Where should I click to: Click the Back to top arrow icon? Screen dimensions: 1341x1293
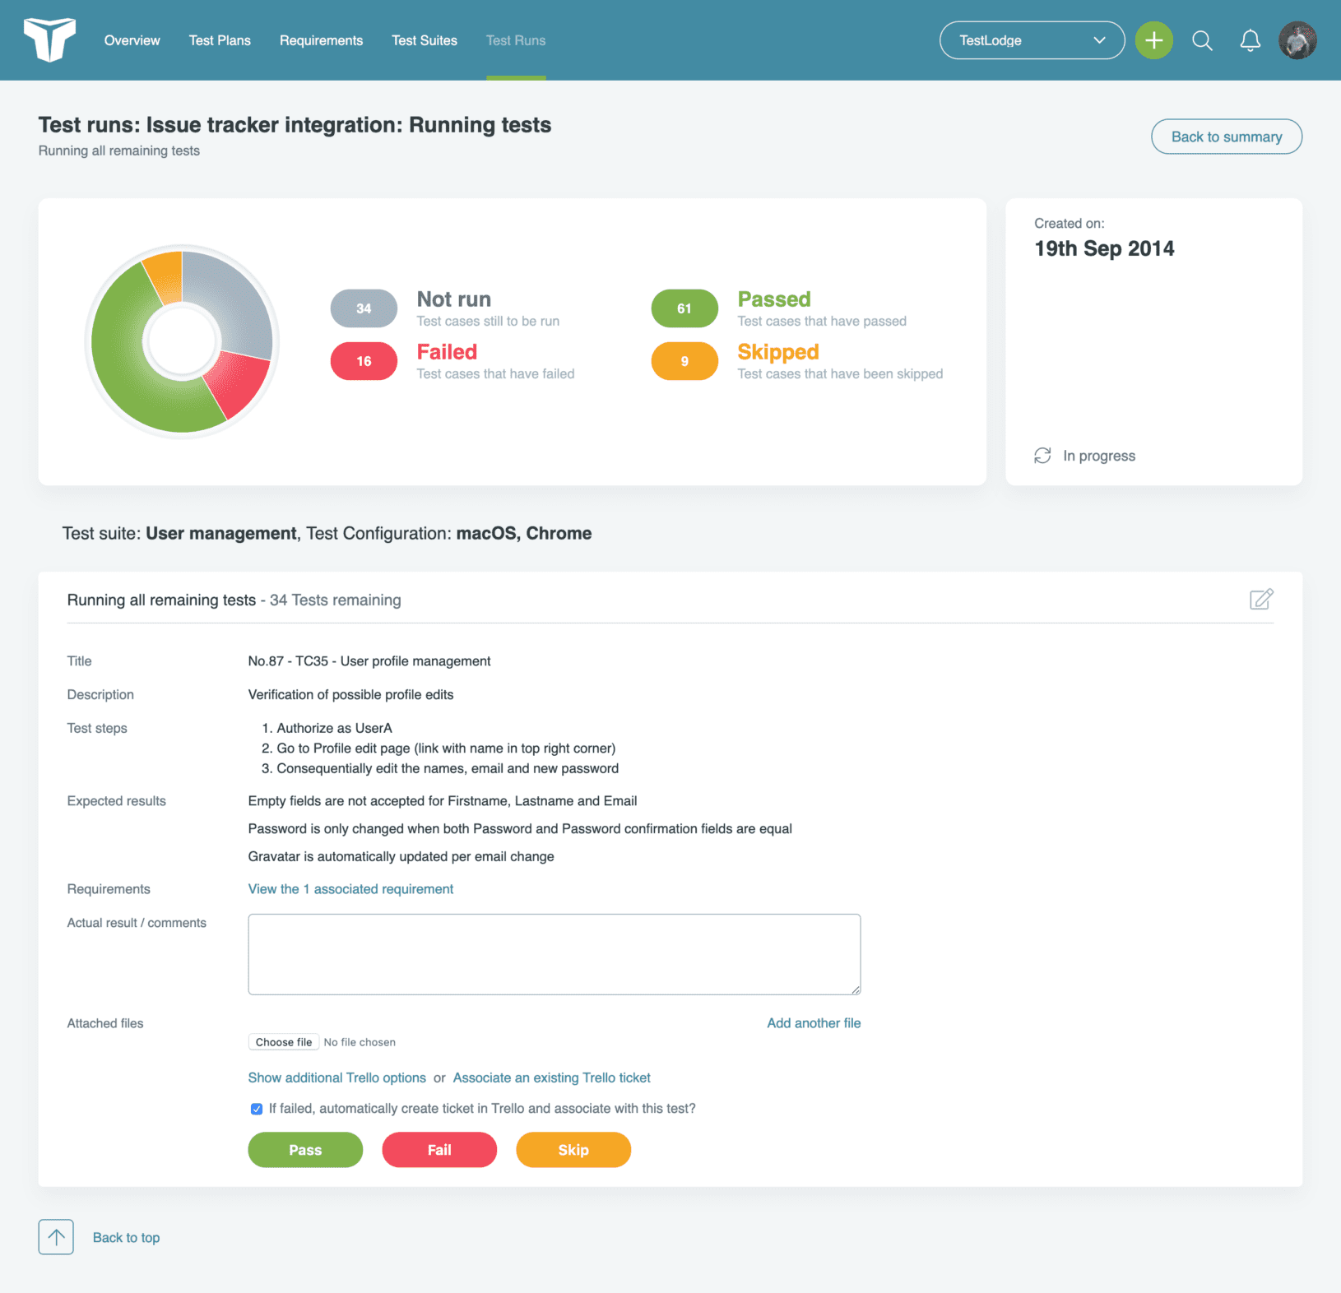(55, 1236)
